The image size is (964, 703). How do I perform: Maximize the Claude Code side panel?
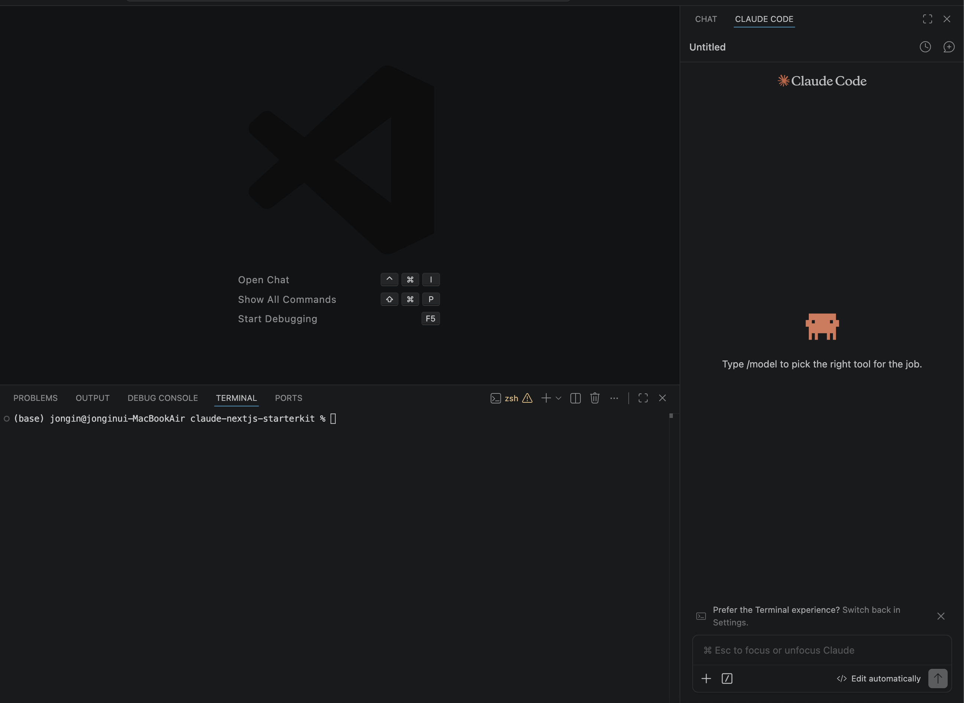[927, 19]
